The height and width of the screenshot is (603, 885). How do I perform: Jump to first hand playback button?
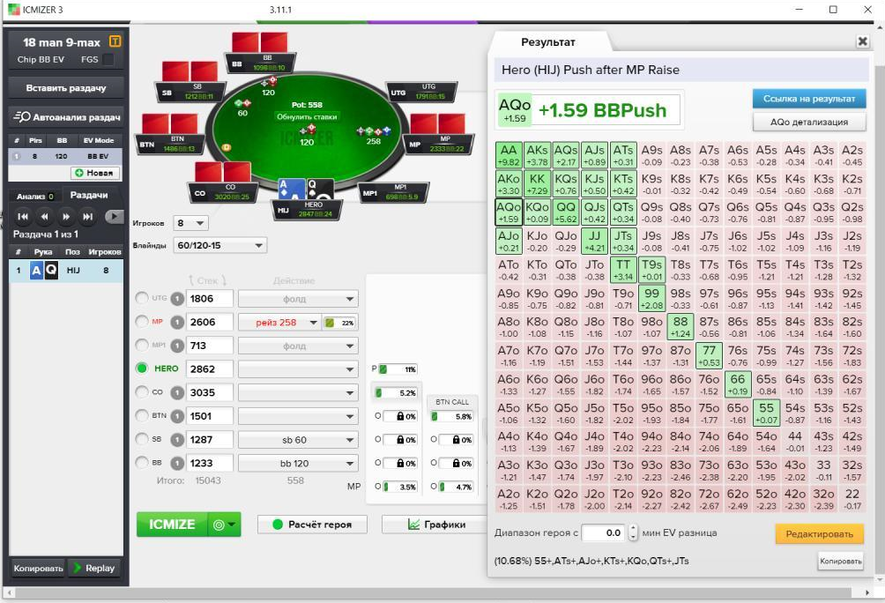point(23,216)
